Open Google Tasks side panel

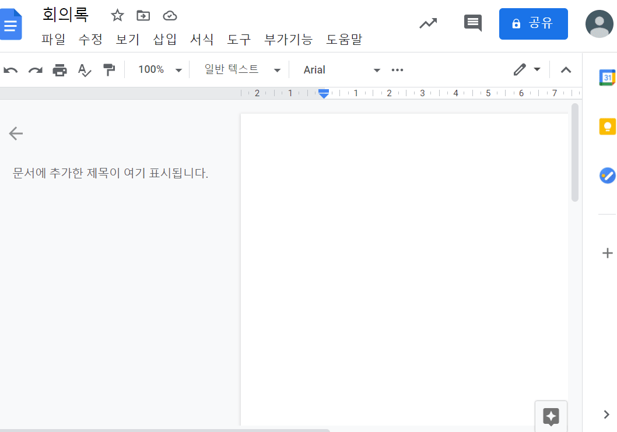tap(607, 175)
